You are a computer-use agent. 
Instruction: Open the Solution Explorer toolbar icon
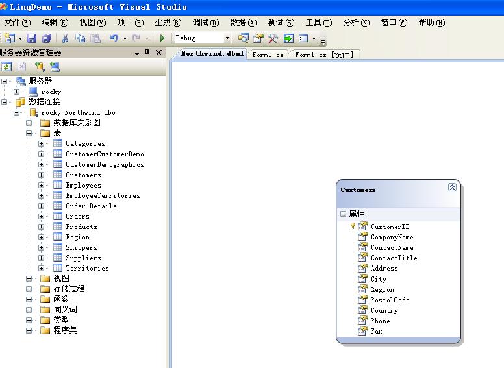(244, 38)
